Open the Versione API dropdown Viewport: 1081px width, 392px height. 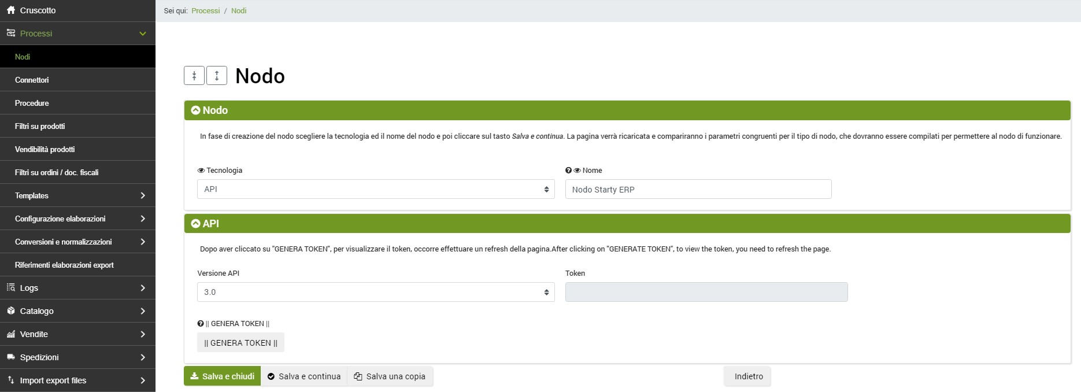coord(376,292)
